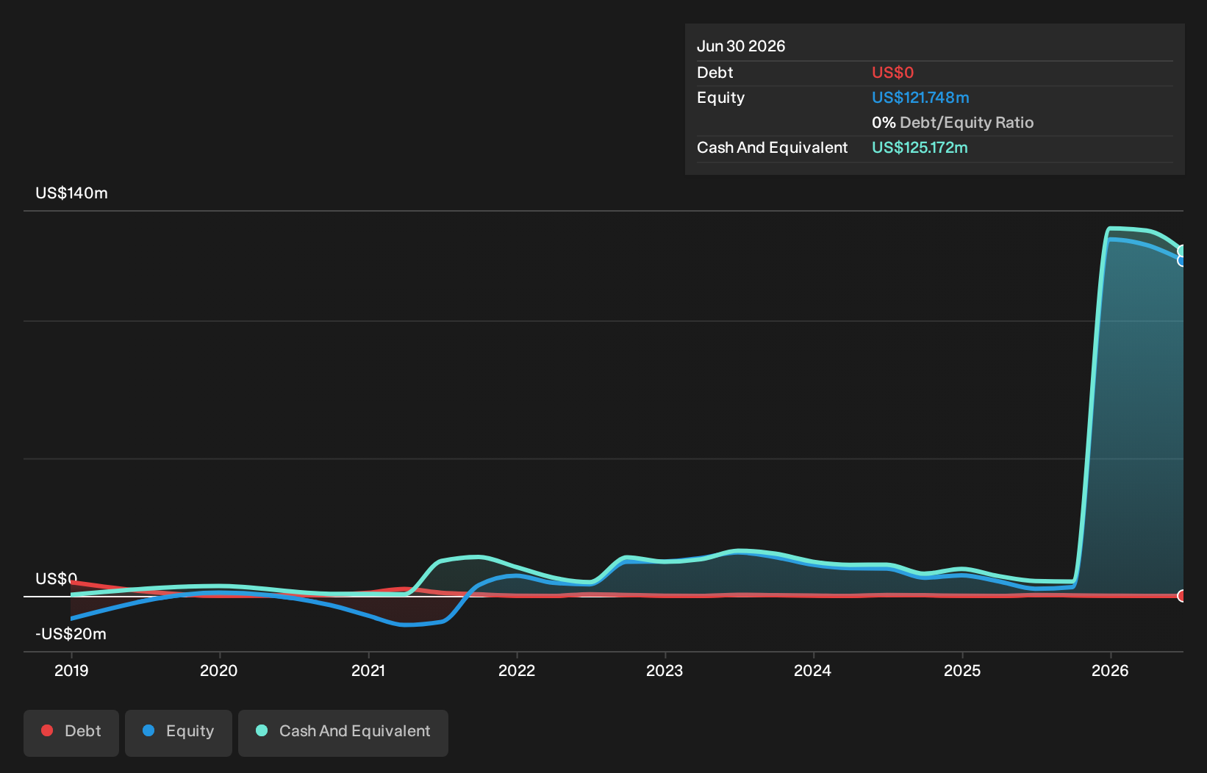The height and width of the screenshot is (773, 1207).
Task: Toggle the Cash And Equivalent legend button
Action: click(343, 733)
